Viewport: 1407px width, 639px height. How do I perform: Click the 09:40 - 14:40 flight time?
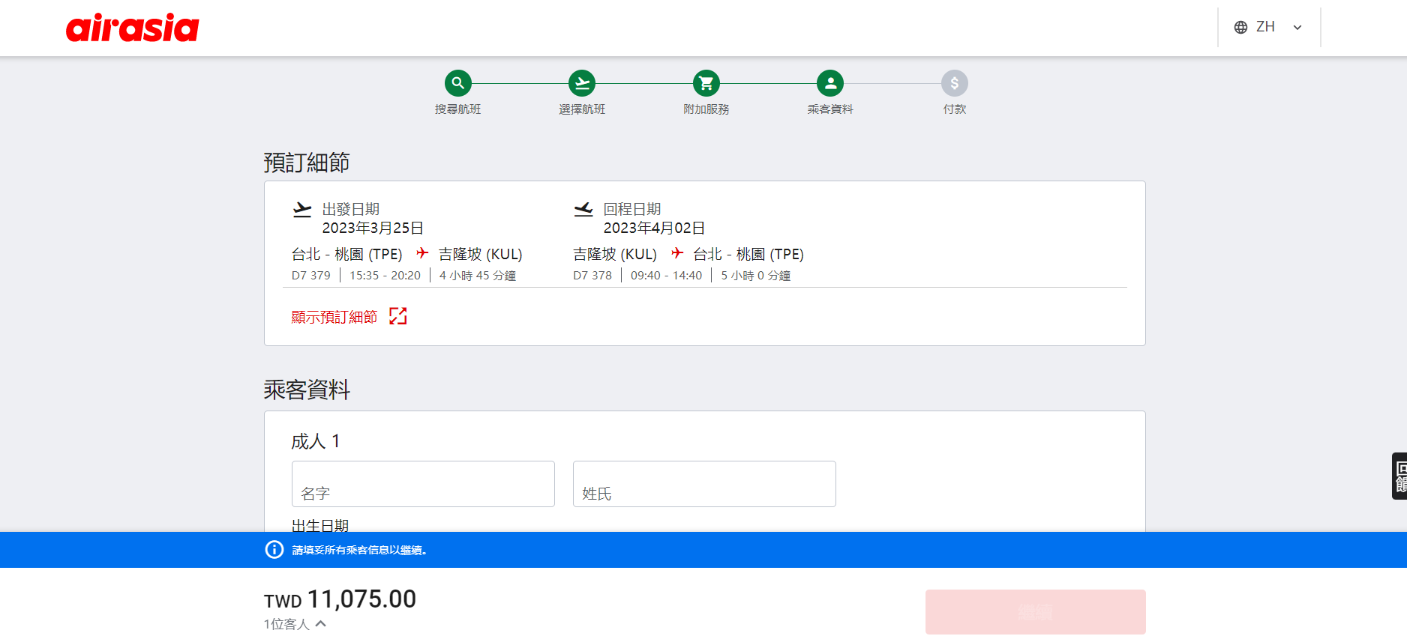click(x=666, y=276)
